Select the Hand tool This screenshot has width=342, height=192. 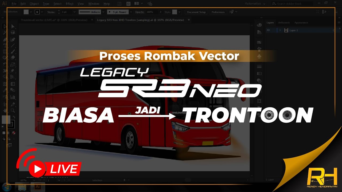5,110
